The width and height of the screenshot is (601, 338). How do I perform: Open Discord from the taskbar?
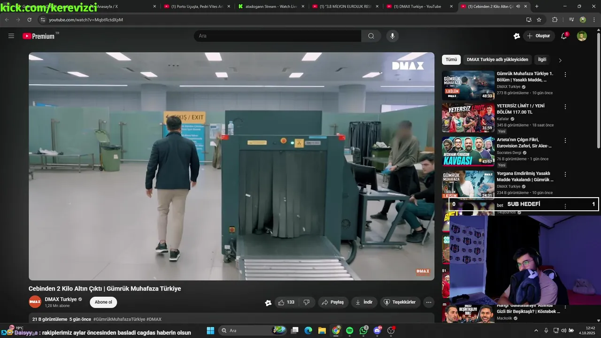377,330
